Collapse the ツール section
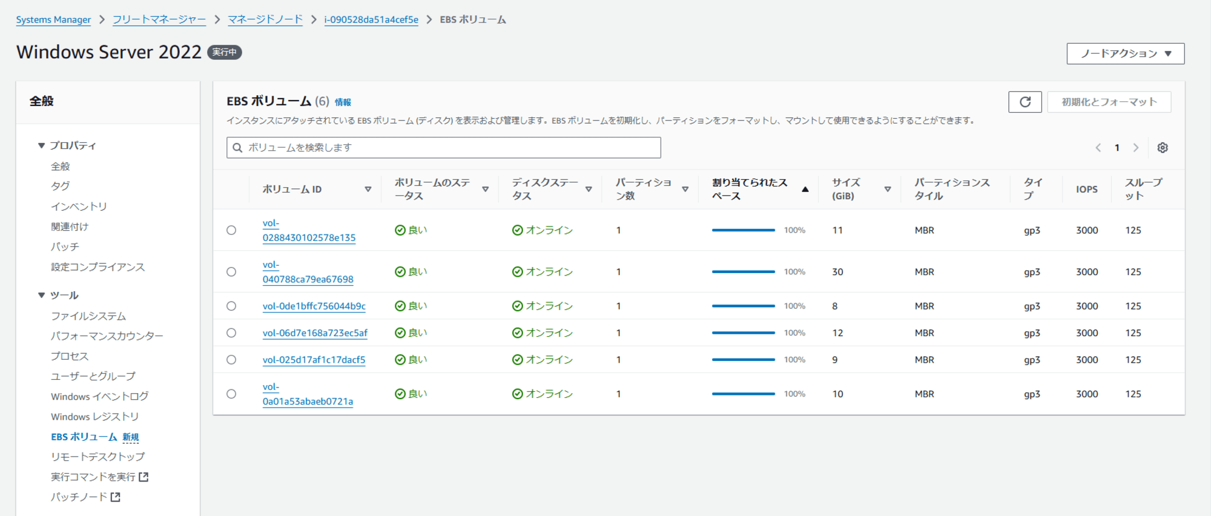 (x=42, y=296)
